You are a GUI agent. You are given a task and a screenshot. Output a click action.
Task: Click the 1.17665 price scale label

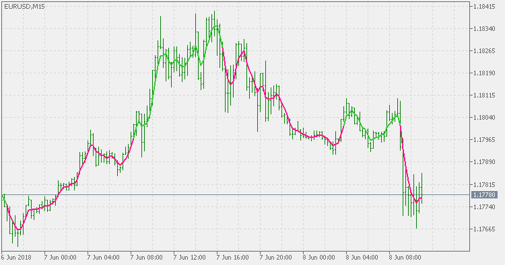(484, 229)
